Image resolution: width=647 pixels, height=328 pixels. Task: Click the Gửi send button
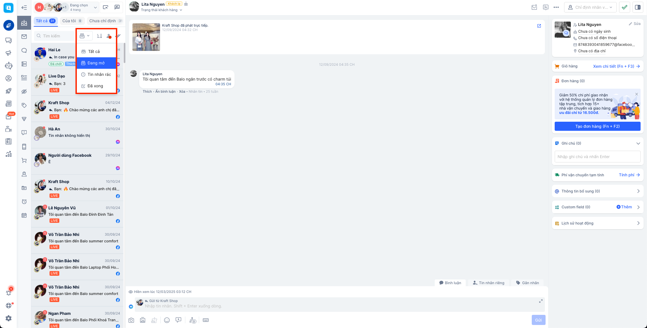(538, 320)
